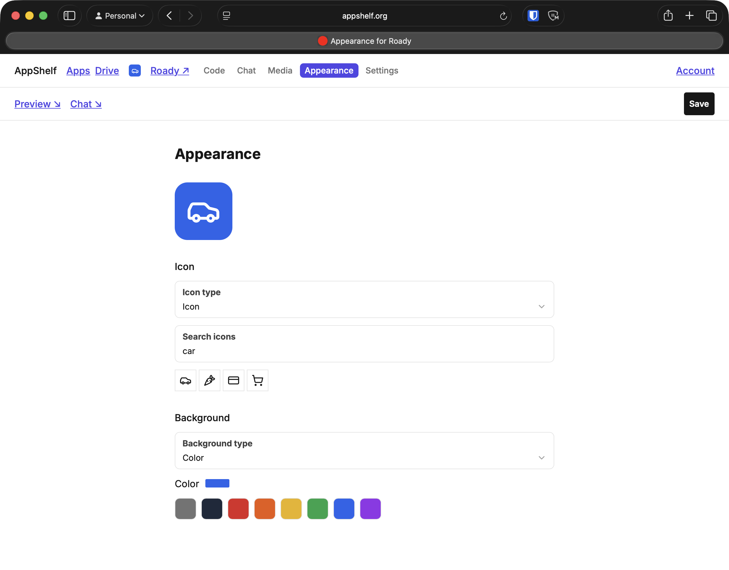This screenshot has height=570, width=729.
Task: Open a new tab with plus button
Action: 689,16
